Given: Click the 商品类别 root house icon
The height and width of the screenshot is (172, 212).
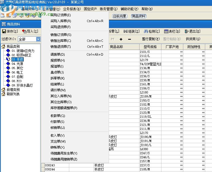Looking at the screenshot, I should pos(3,46).
